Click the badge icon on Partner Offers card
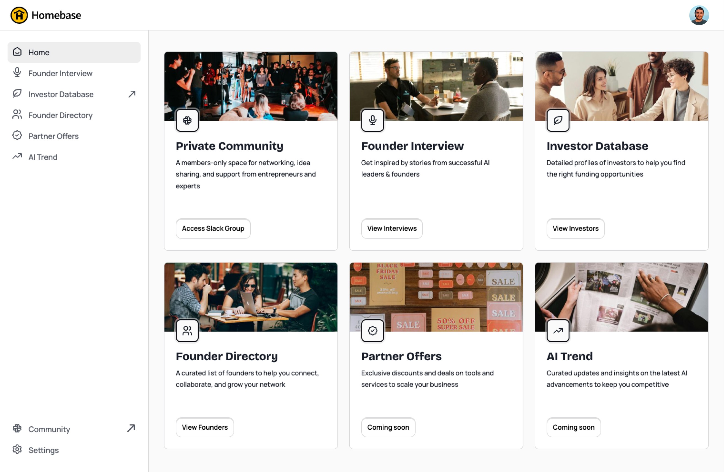 372,330
